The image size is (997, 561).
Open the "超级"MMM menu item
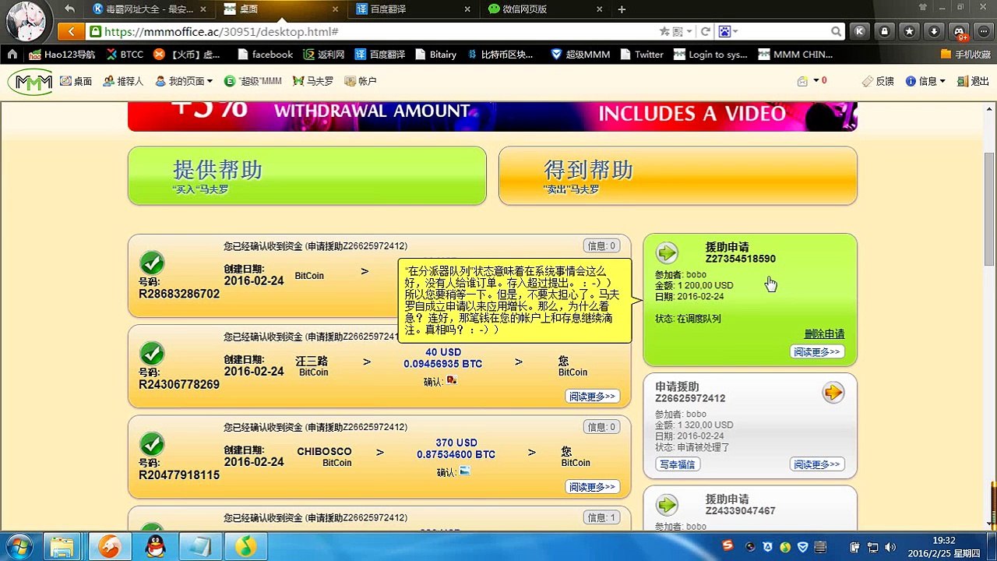pos(252,81)
